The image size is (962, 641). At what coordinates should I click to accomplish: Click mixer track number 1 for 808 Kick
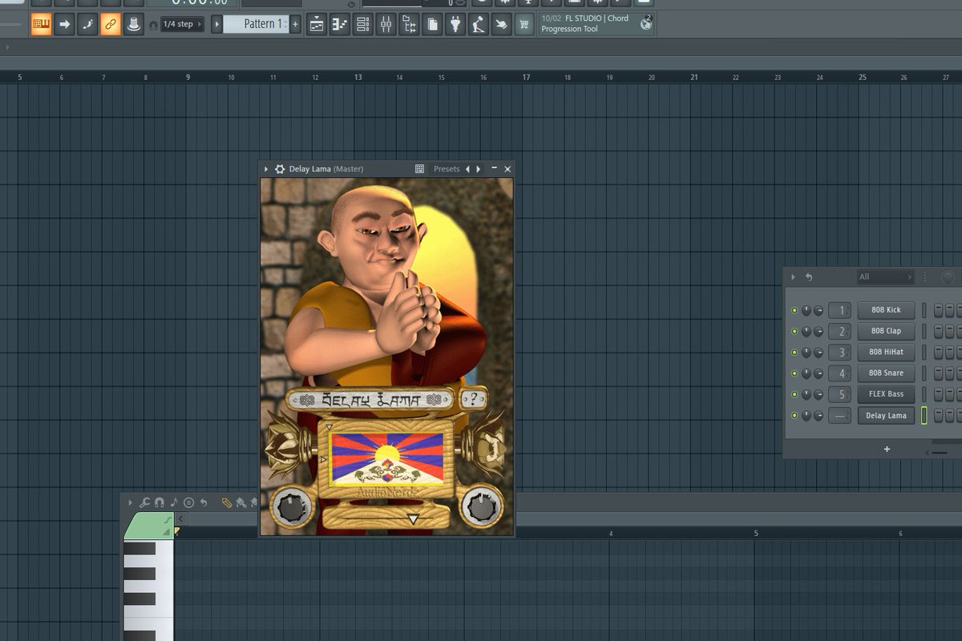[x=839, y=310]
